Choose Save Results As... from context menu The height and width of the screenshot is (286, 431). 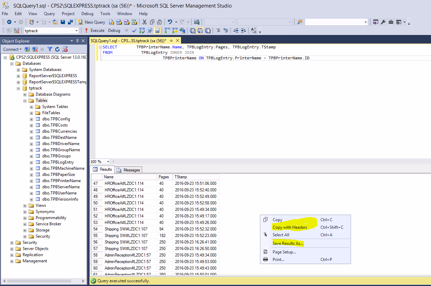tap(288, 243)
